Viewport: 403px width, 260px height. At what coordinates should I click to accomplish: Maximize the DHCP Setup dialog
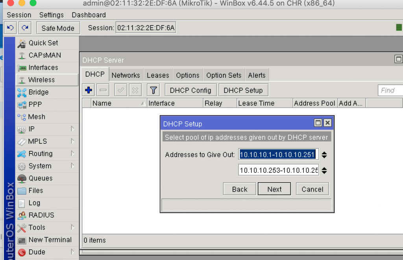(318, 123)
